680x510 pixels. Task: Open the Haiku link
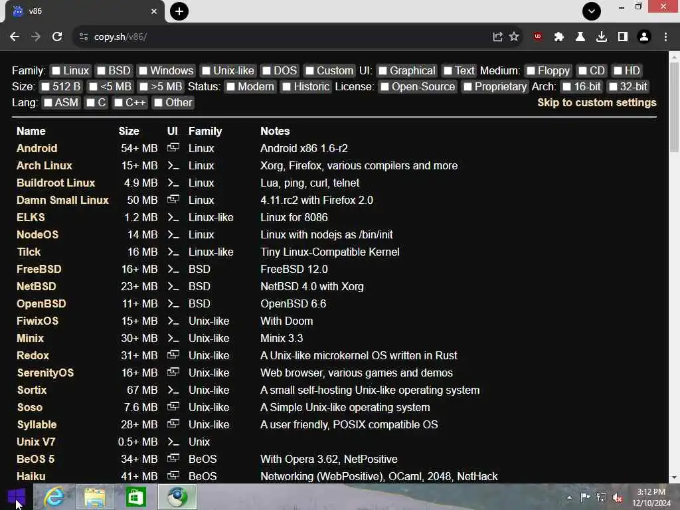tap(31, 476)
